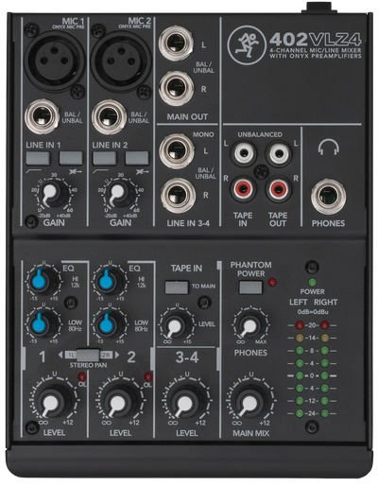This screenshot has width=378, height=487.
Task: Click the Main Out left jack
Action: coord(177,43)
